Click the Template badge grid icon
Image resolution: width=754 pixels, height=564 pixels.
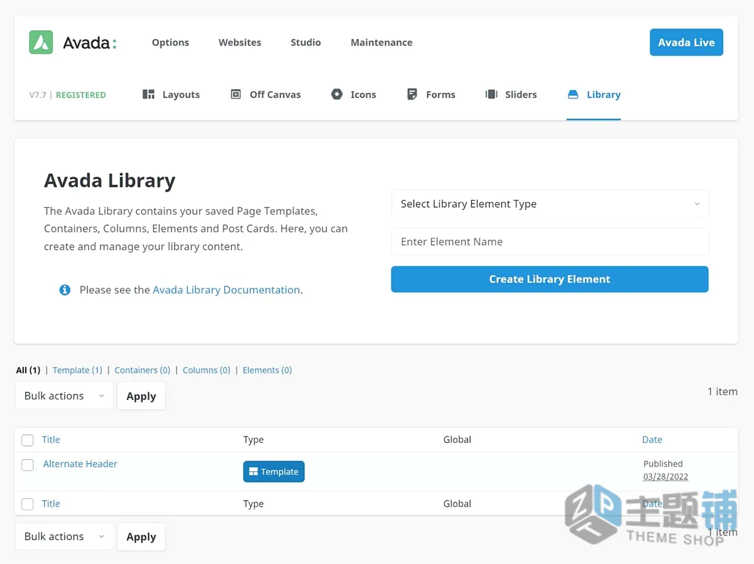253,472
